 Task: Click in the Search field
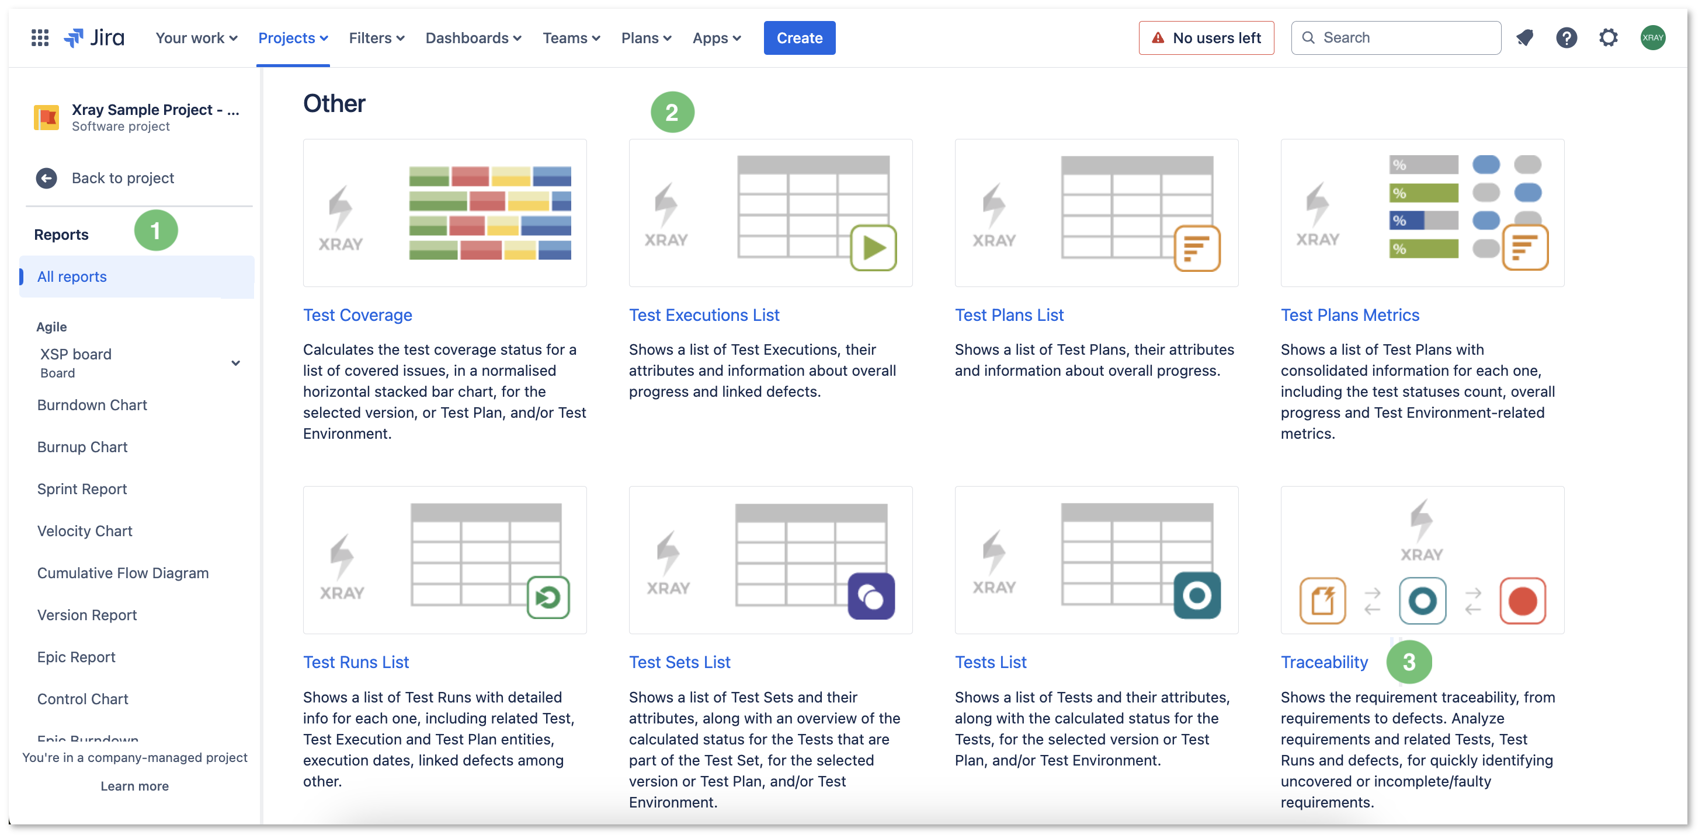point(1395,39)
